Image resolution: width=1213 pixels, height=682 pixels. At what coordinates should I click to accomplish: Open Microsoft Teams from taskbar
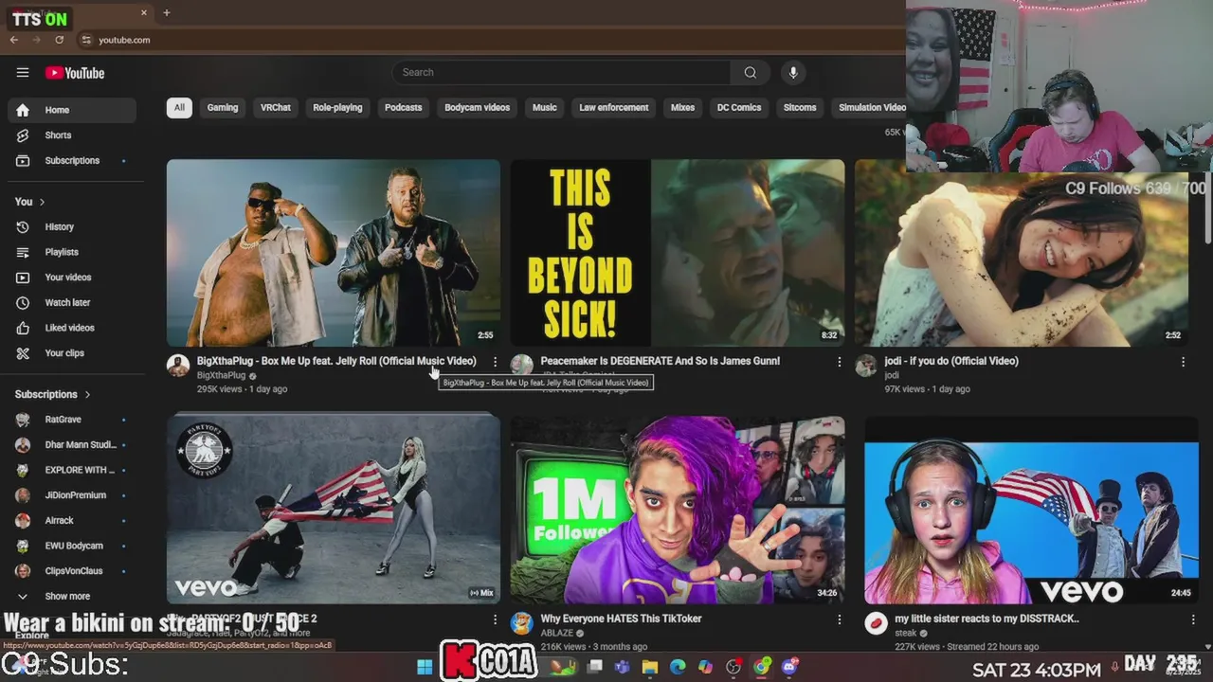tap(623, 667)
